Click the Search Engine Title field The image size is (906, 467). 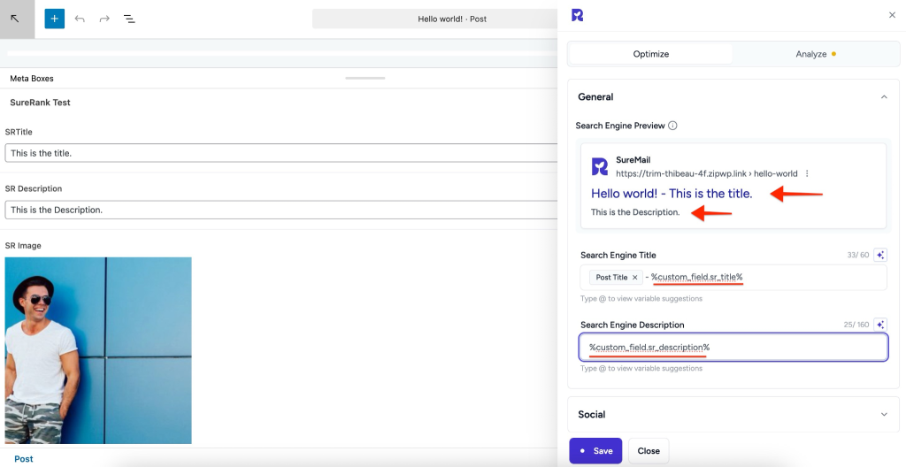[x=733, y=278]
